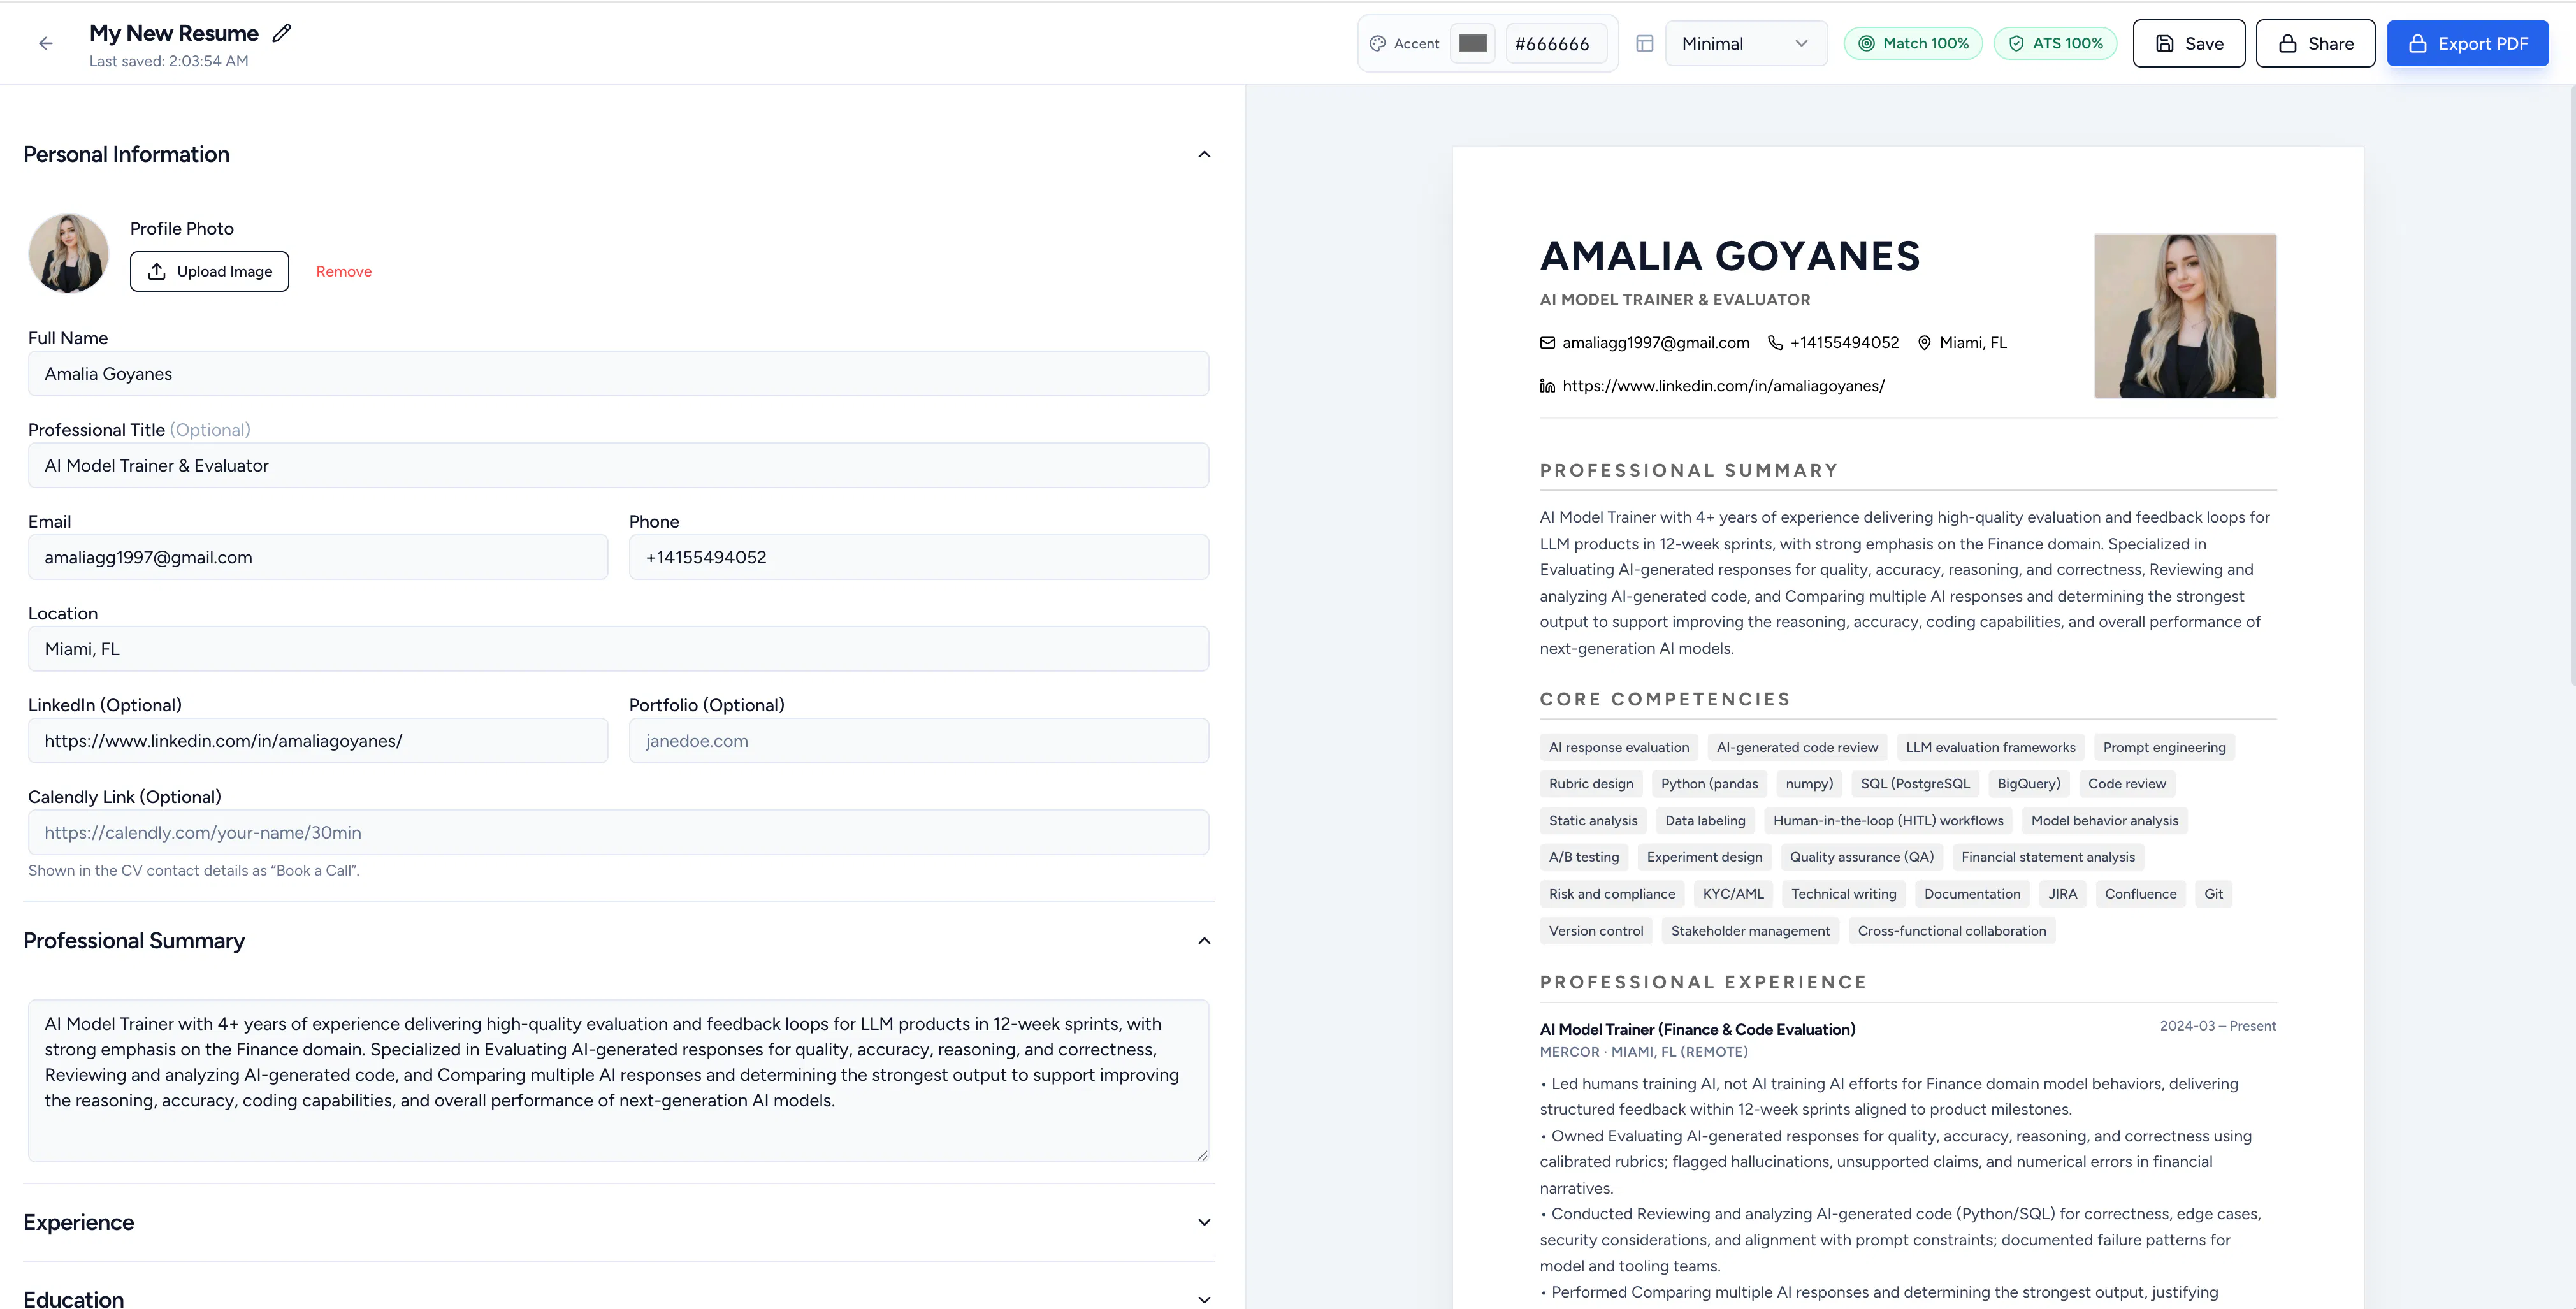Click the template layout icon

click(x=1644, y=43)
